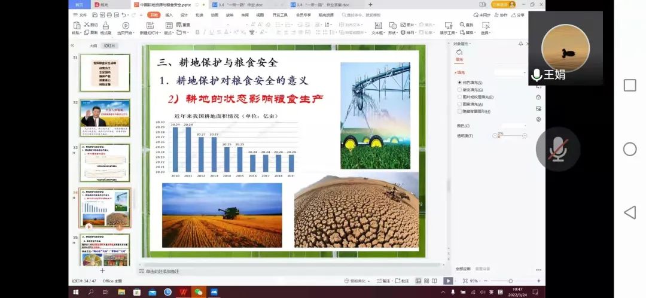
Task: Open the zoom percentage 95% dropdown
Action: tap(476, 281)
